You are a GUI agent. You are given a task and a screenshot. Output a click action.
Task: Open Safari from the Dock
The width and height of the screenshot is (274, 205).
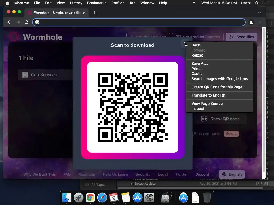[102, 198]
